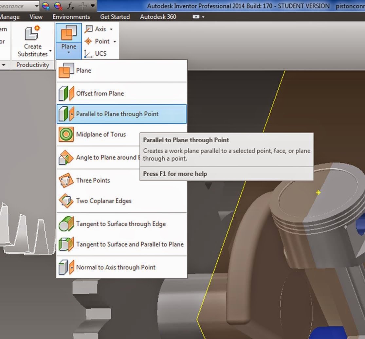This screenshot has height=339, width=365.
Task: Click the Productivity panel label
Action: coord(33,65)
